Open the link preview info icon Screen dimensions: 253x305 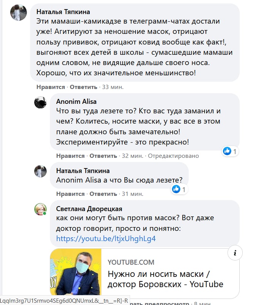[x=235, y=253]
